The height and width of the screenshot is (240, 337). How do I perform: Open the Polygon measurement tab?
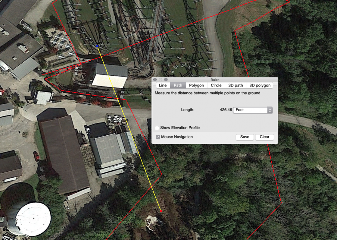(x=196, y=85)
